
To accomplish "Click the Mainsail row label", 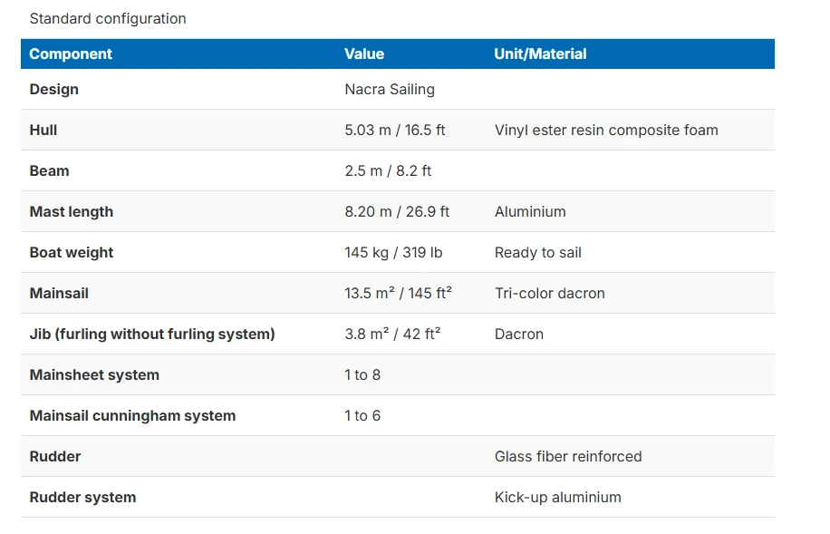I will point(59,293).
